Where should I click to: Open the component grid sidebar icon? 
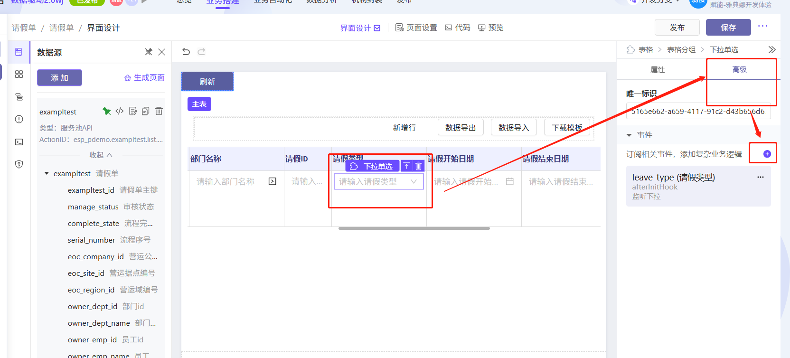tap(19, 75)
